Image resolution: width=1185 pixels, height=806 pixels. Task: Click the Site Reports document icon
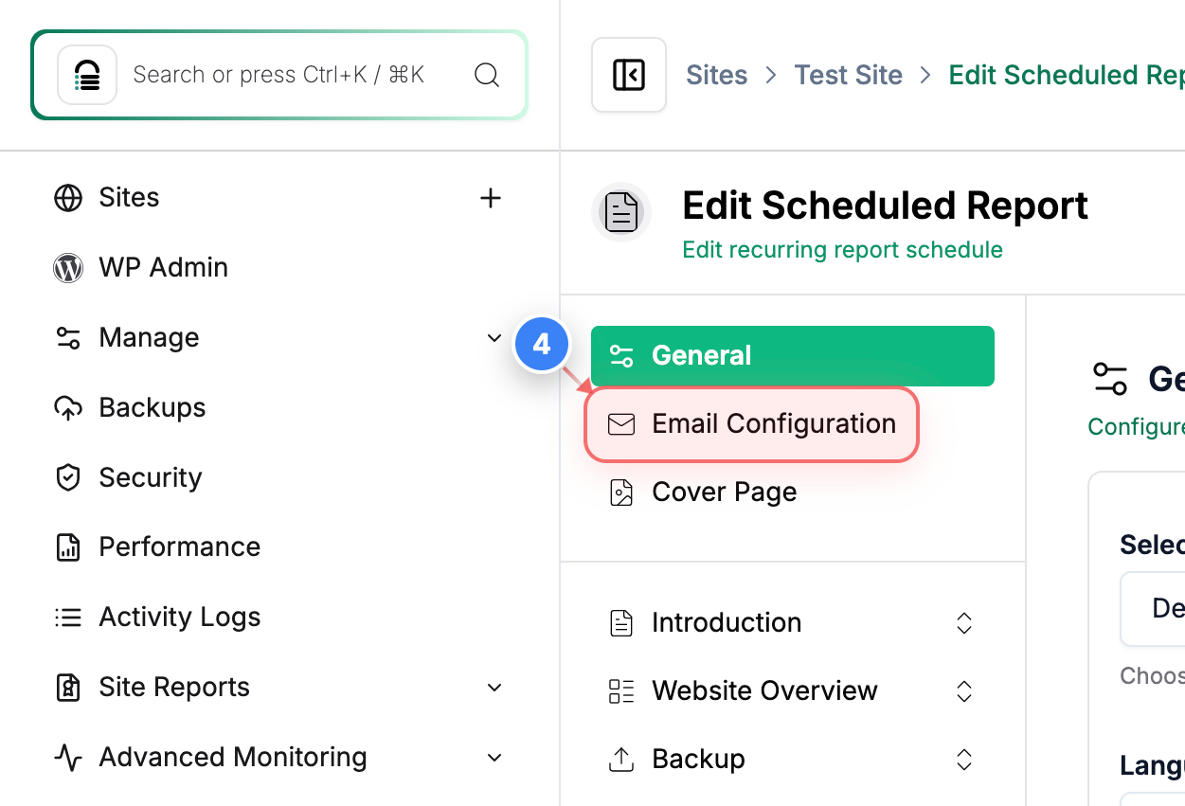[x=67, y=687]
